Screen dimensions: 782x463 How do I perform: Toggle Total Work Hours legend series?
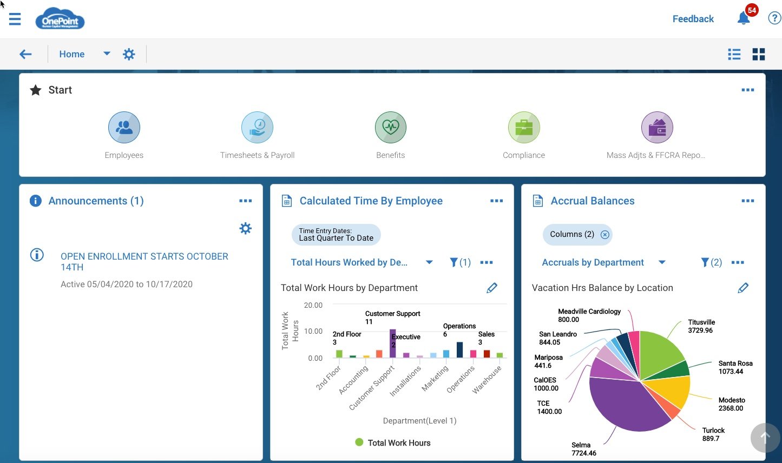point(393,442)
